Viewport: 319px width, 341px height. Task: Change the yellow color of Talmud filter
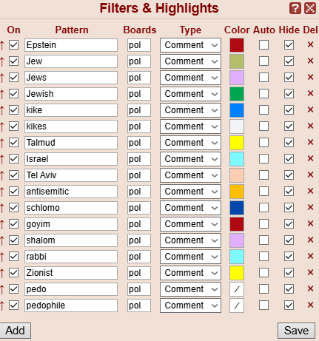pyautogui.click(x=237, y=143)
